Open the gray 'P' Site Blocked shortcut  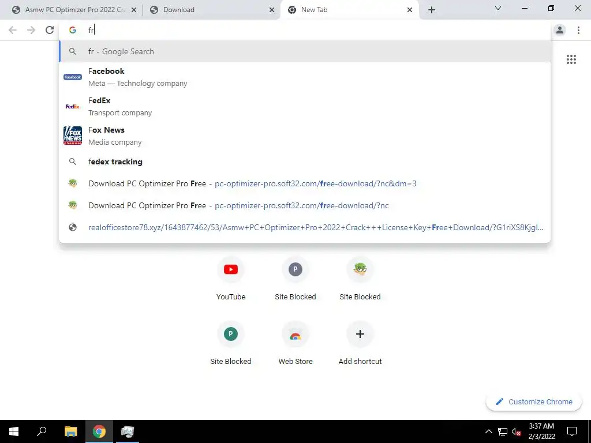click(295, 279)
